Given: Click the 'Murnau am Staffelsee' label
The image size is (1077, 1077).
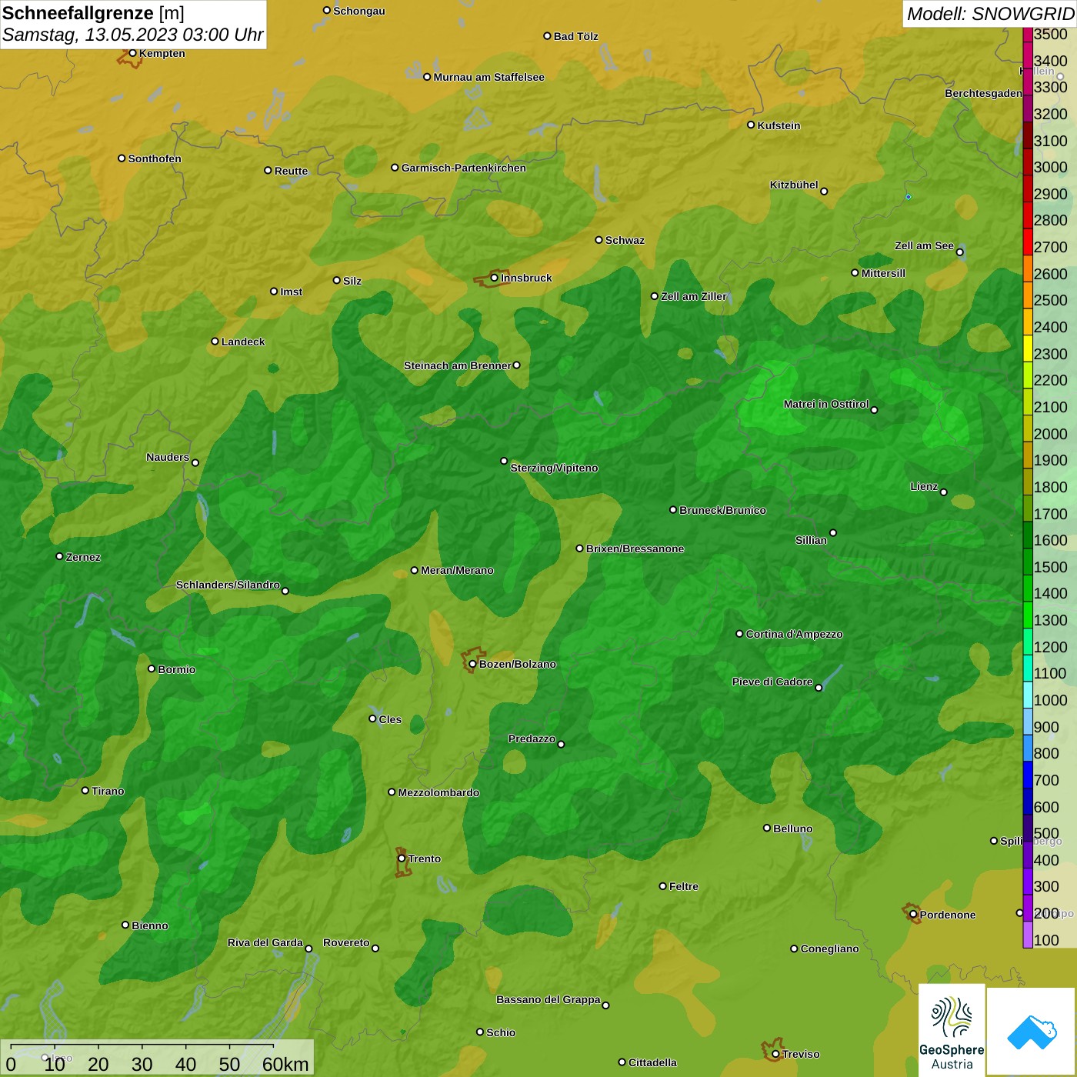Looking at the screenshot, I should tap(488, 77).
